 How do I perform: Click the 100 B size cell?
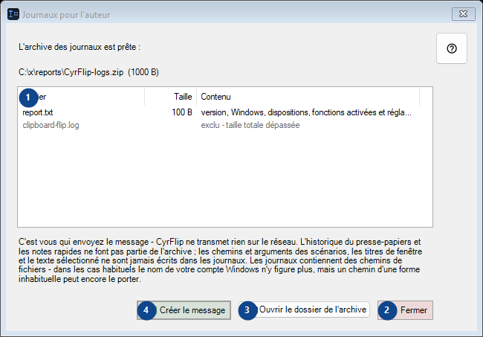click(182, 112)
